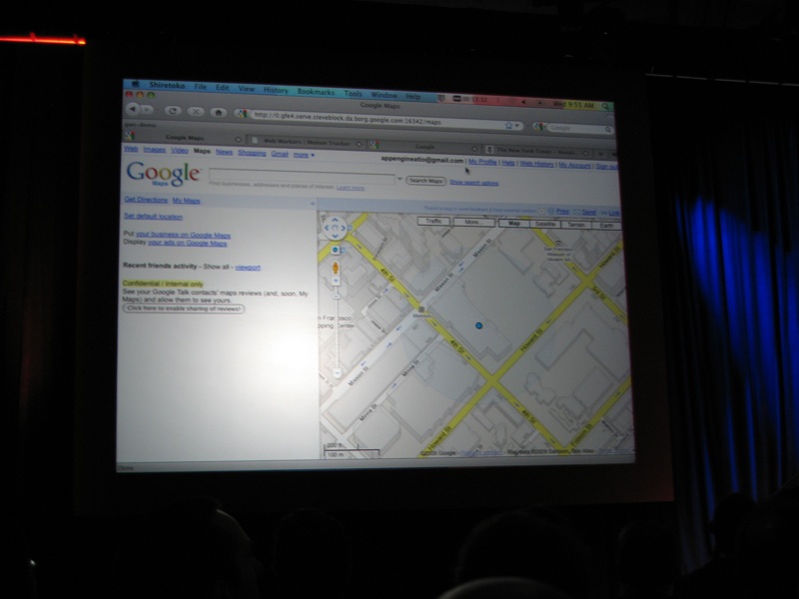Open the File menu
The image size is (799, 599).
click(201, 87)
